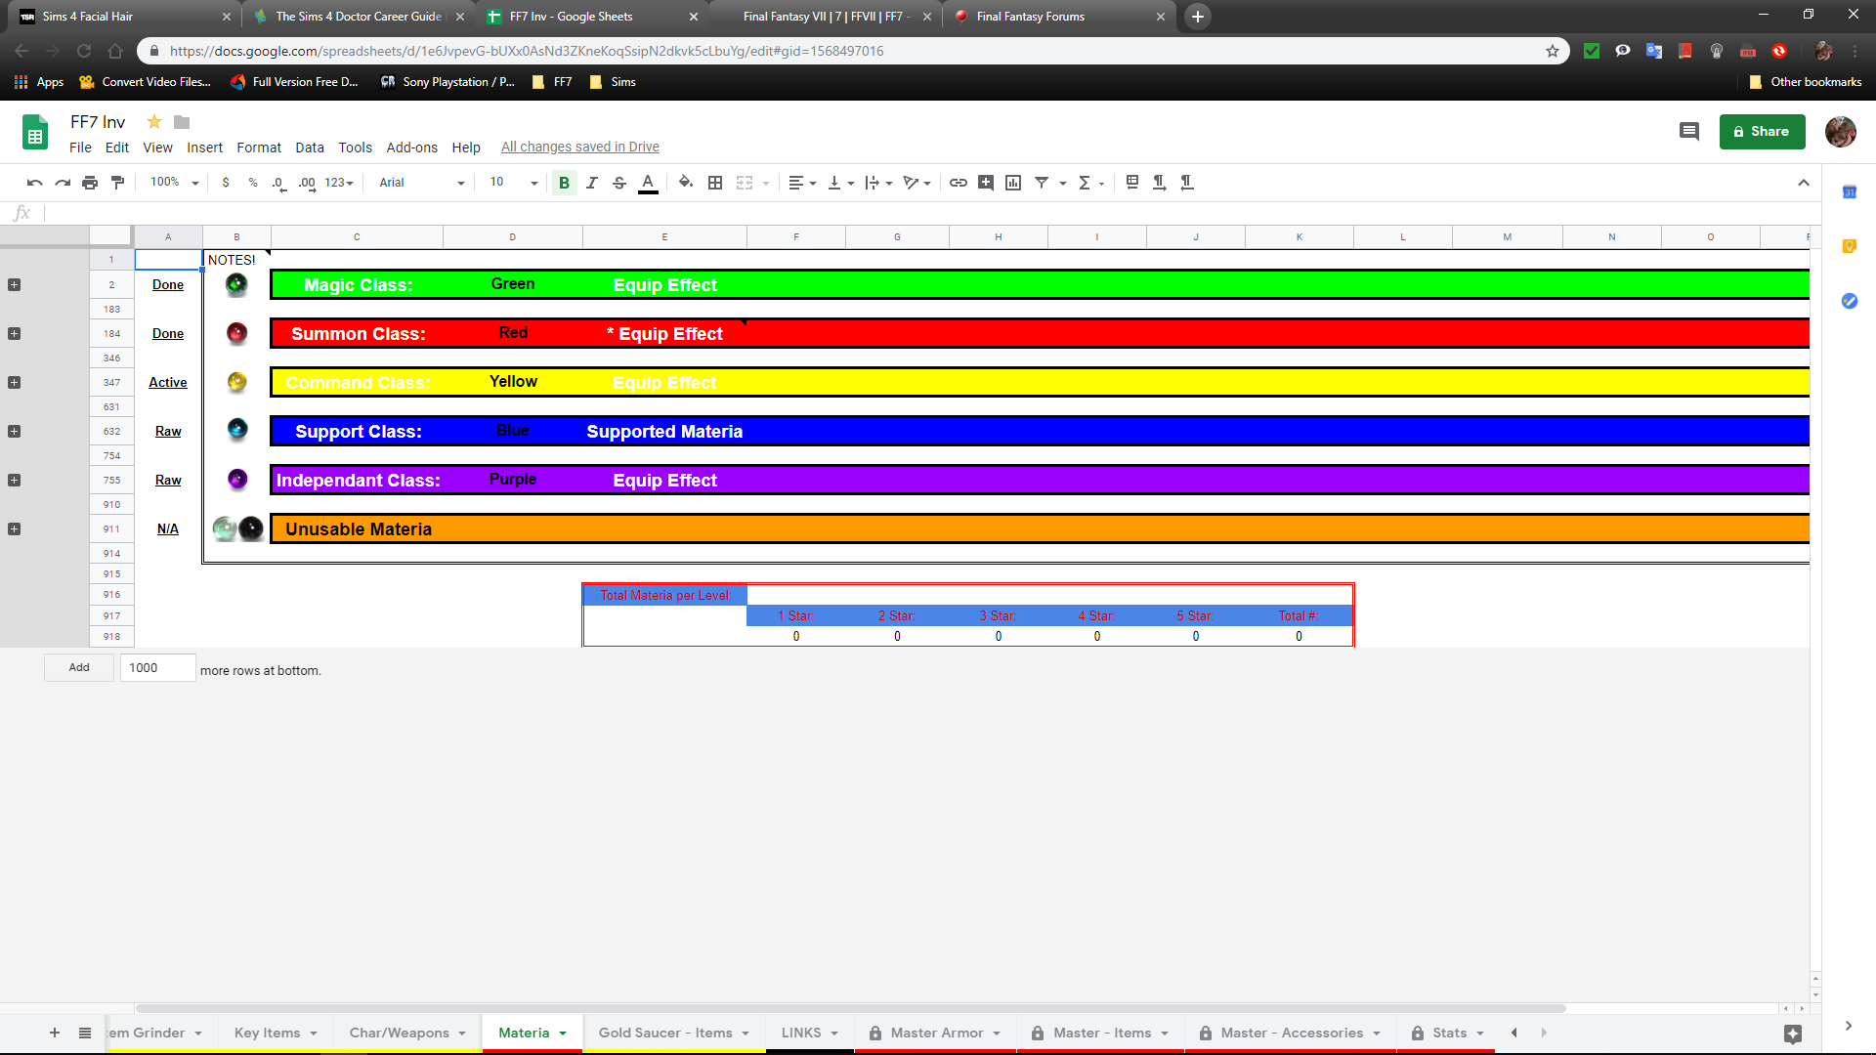Image resolution: width=1876 pixels, height=1055 pixels.
Task: Open the File menu
Action: click(80, 148)
